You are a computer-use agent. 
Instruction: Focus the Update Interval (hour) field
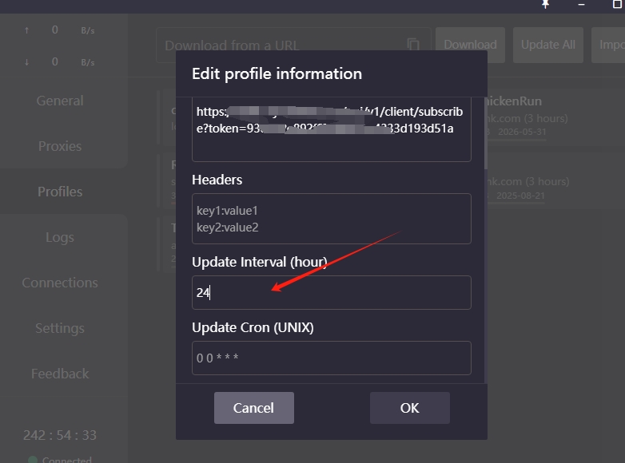click(x=331, y=293)
